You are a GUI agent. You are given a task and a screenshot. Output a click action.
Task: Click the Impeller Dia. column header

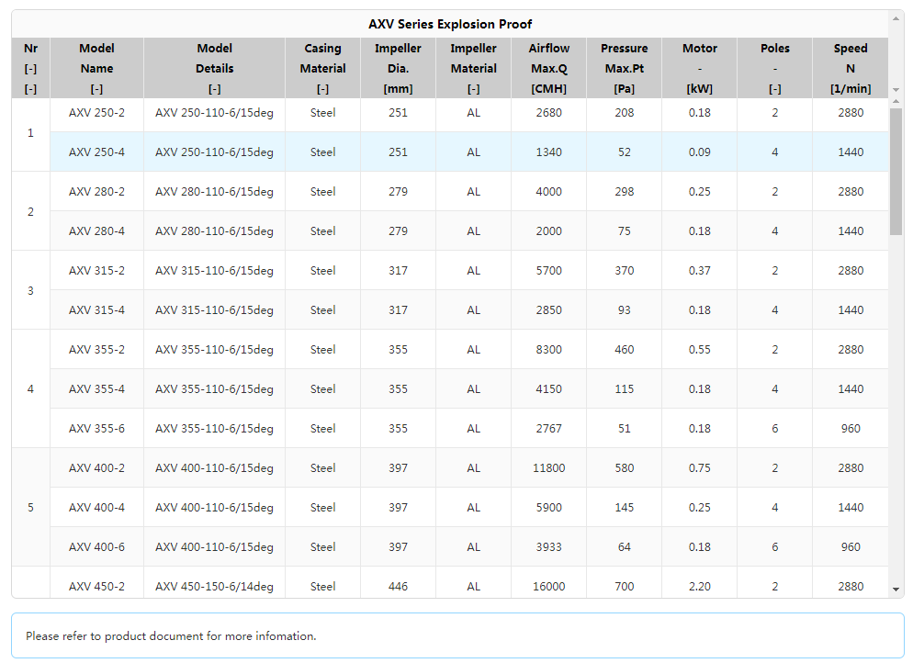pyautogui.click(x=398, y=68)
